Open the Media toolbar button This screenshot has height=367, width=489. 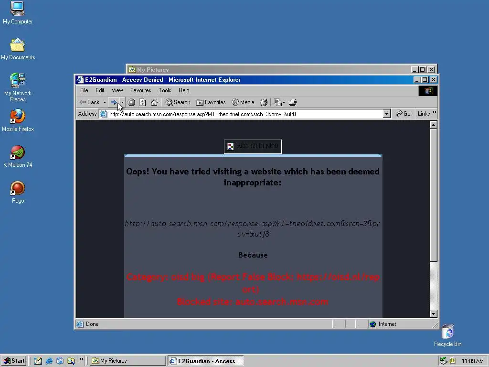tap(243, 102)
